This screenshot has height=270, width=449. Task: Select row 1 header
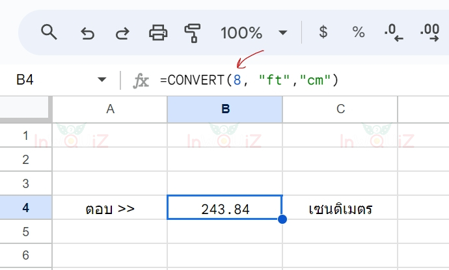click(26, 135)
